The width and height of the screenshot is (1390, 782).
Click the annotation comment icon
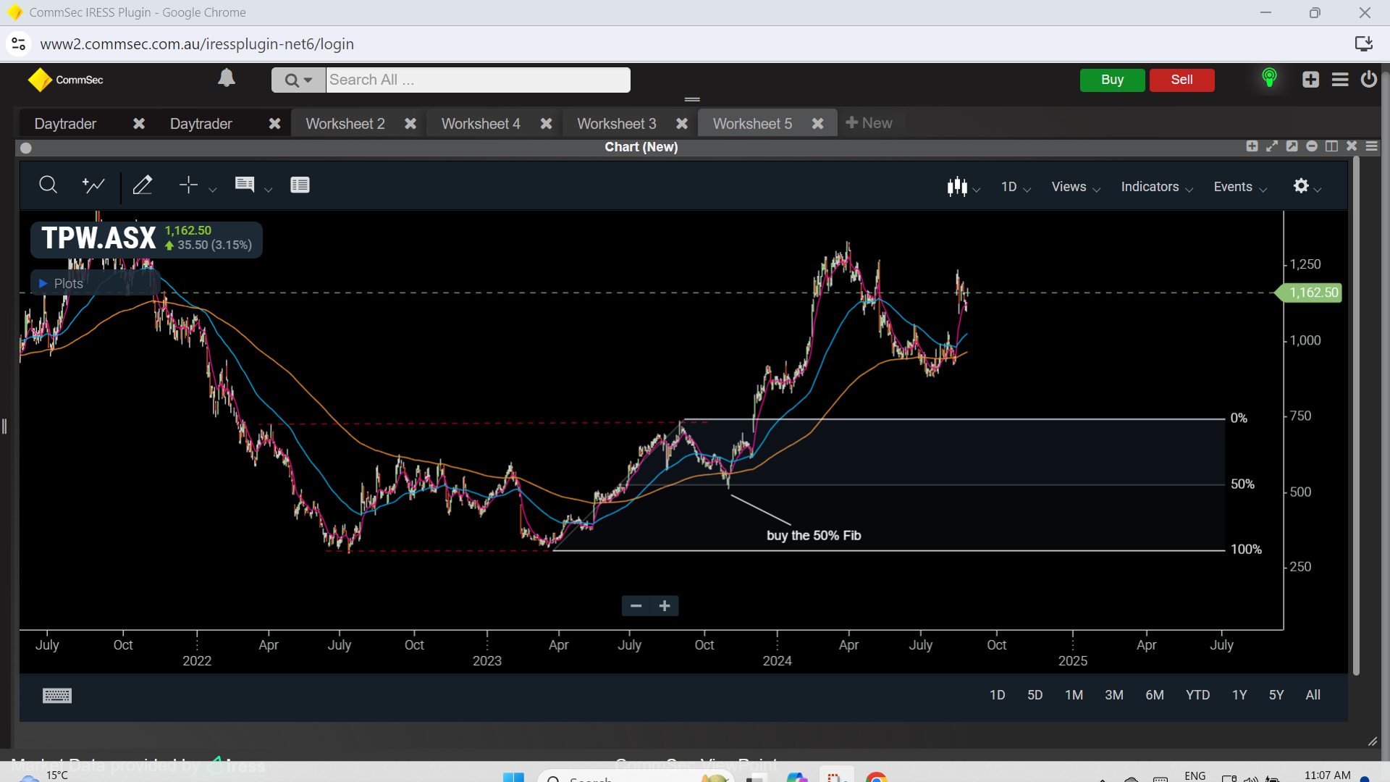(245, 185)
